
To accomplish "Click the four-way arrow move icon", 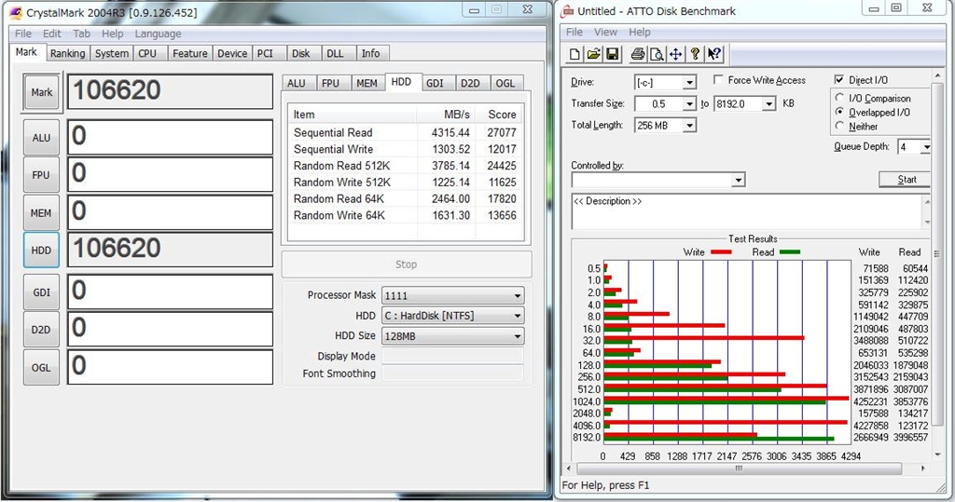I will (675, 54).
